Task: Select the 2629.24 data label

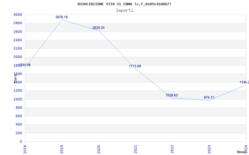Action: [98, 28]
